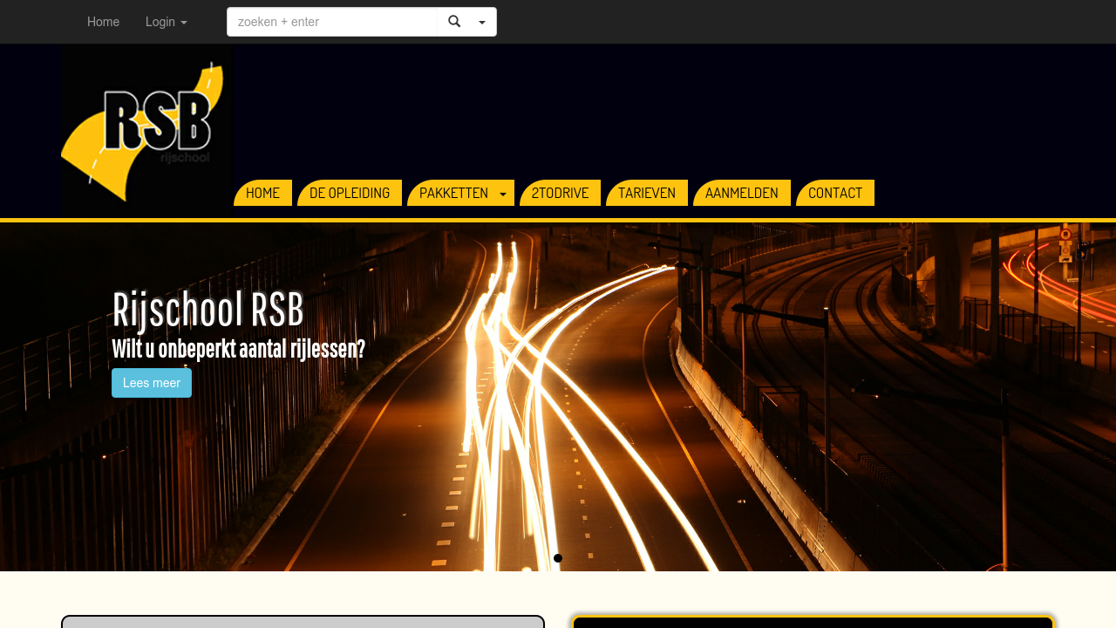Image resolution: width=1116 pixels, height=628 pixels.
Task: Open the DE OPLEIDING page
Action: tap(349, 193)
